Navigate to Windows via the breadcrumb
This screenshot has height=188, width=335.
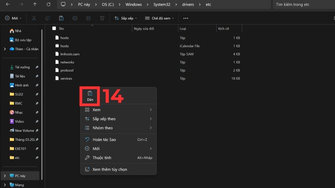pyautogui.click(x=133, y=4)
